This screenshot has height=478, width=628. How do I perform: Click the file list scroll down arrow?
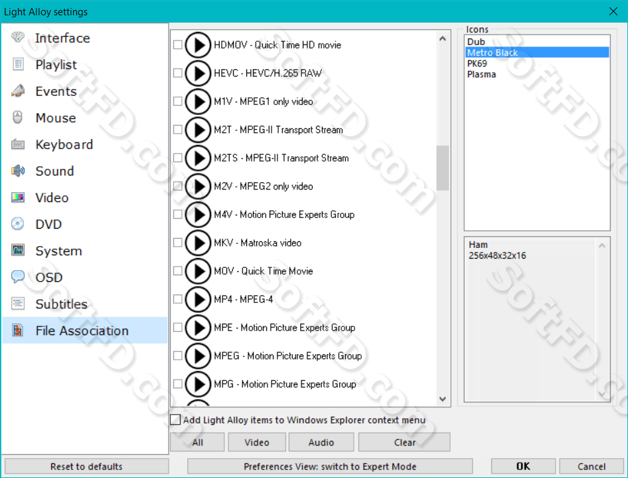coord(443,399)
